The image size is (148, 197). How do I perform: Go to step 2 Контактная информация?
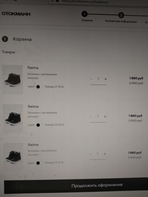tap(121, 15)
